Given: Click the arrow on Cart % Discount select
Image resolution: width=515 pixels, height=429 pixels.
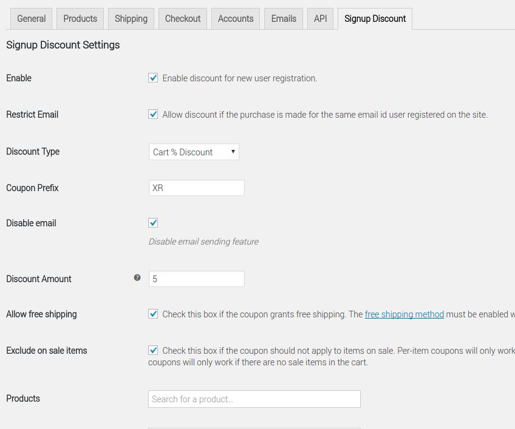Looking at the screenshot, I should click(x=233, y=152).
